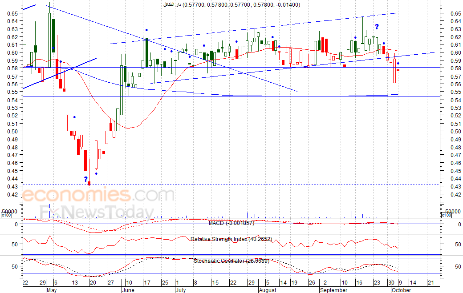Click the 0.58 price label on left axis
Screen dimensions: 463x293
pyautogui.click(x=12, y=68)
